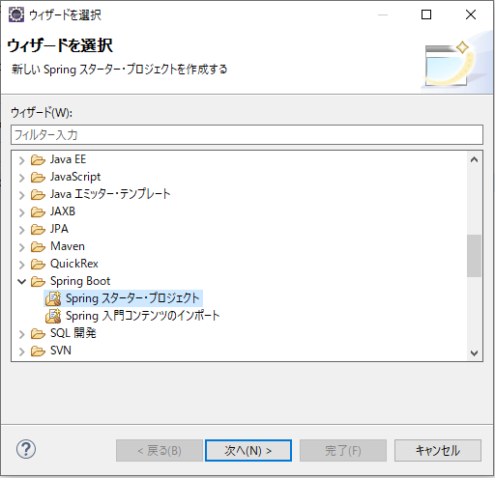Click the JPA folder icon
This screenshot has height=478, width=495.
point(38,229)
